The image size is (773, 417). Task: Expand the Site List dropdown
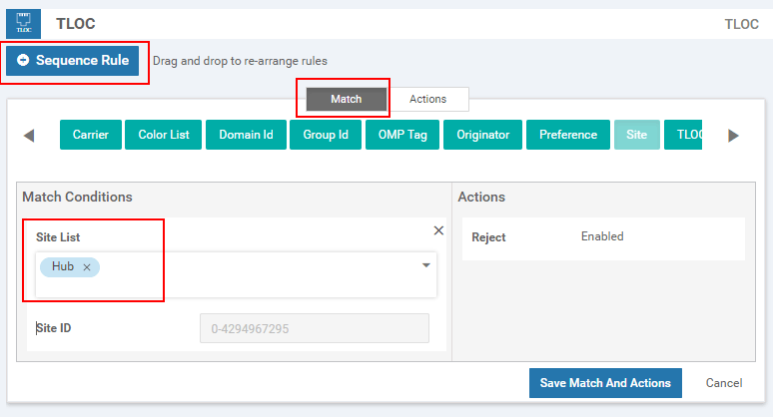[x=426, y=265]
